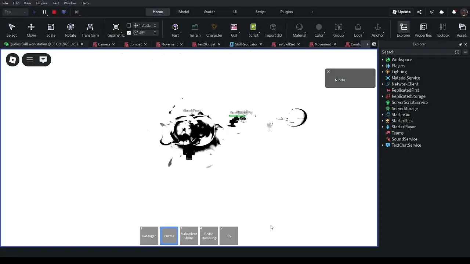The width and height of the screenshot is (470, 264).
Task: Open the Toolbox panel
Action: click(x=442, y=30)
